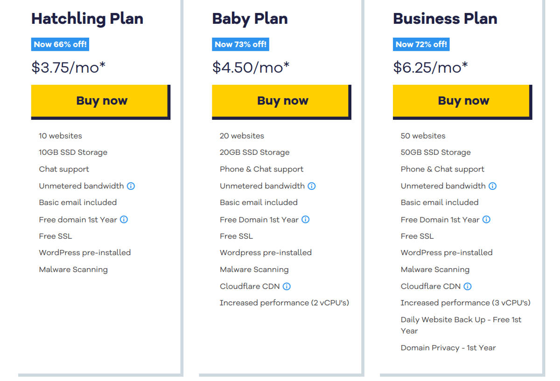Click the Now 66% off badge
This screenshot has width=560, height=381.
point(60,44)
